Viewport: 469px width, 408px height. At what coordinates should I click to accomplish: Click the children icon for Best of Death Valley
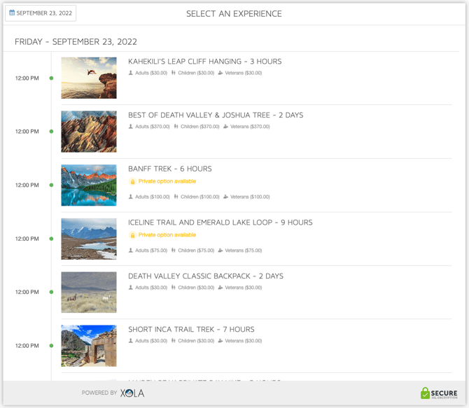pyautogui.click(x=176, y=127)
